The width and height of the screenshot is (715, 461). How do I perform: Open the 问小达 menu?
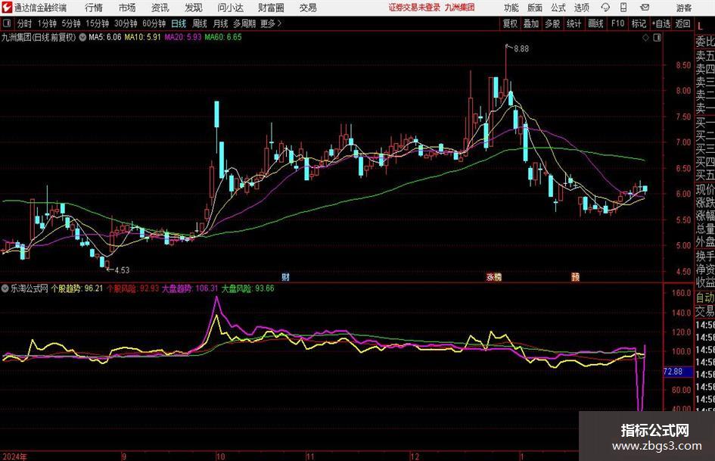pos(230,8)
